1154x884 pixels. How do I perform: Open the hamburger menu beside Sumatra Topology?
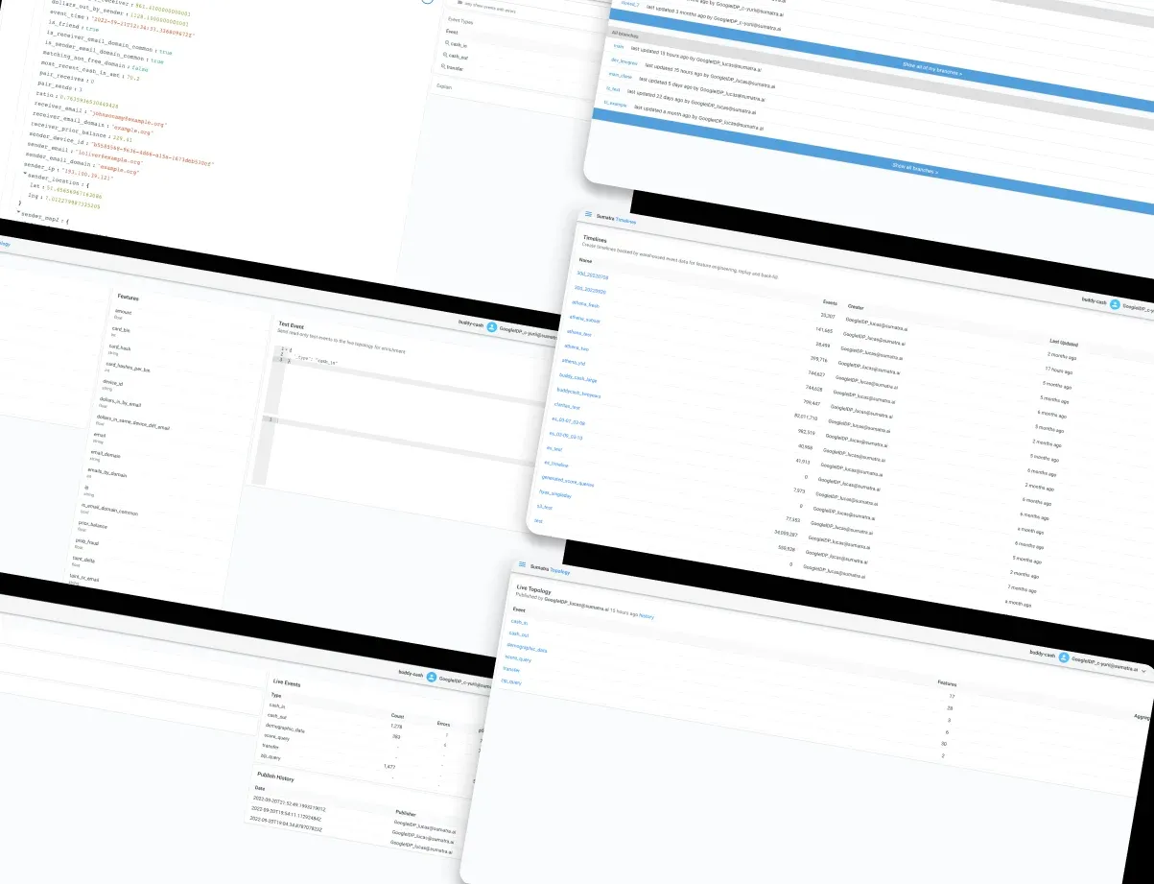523,564
